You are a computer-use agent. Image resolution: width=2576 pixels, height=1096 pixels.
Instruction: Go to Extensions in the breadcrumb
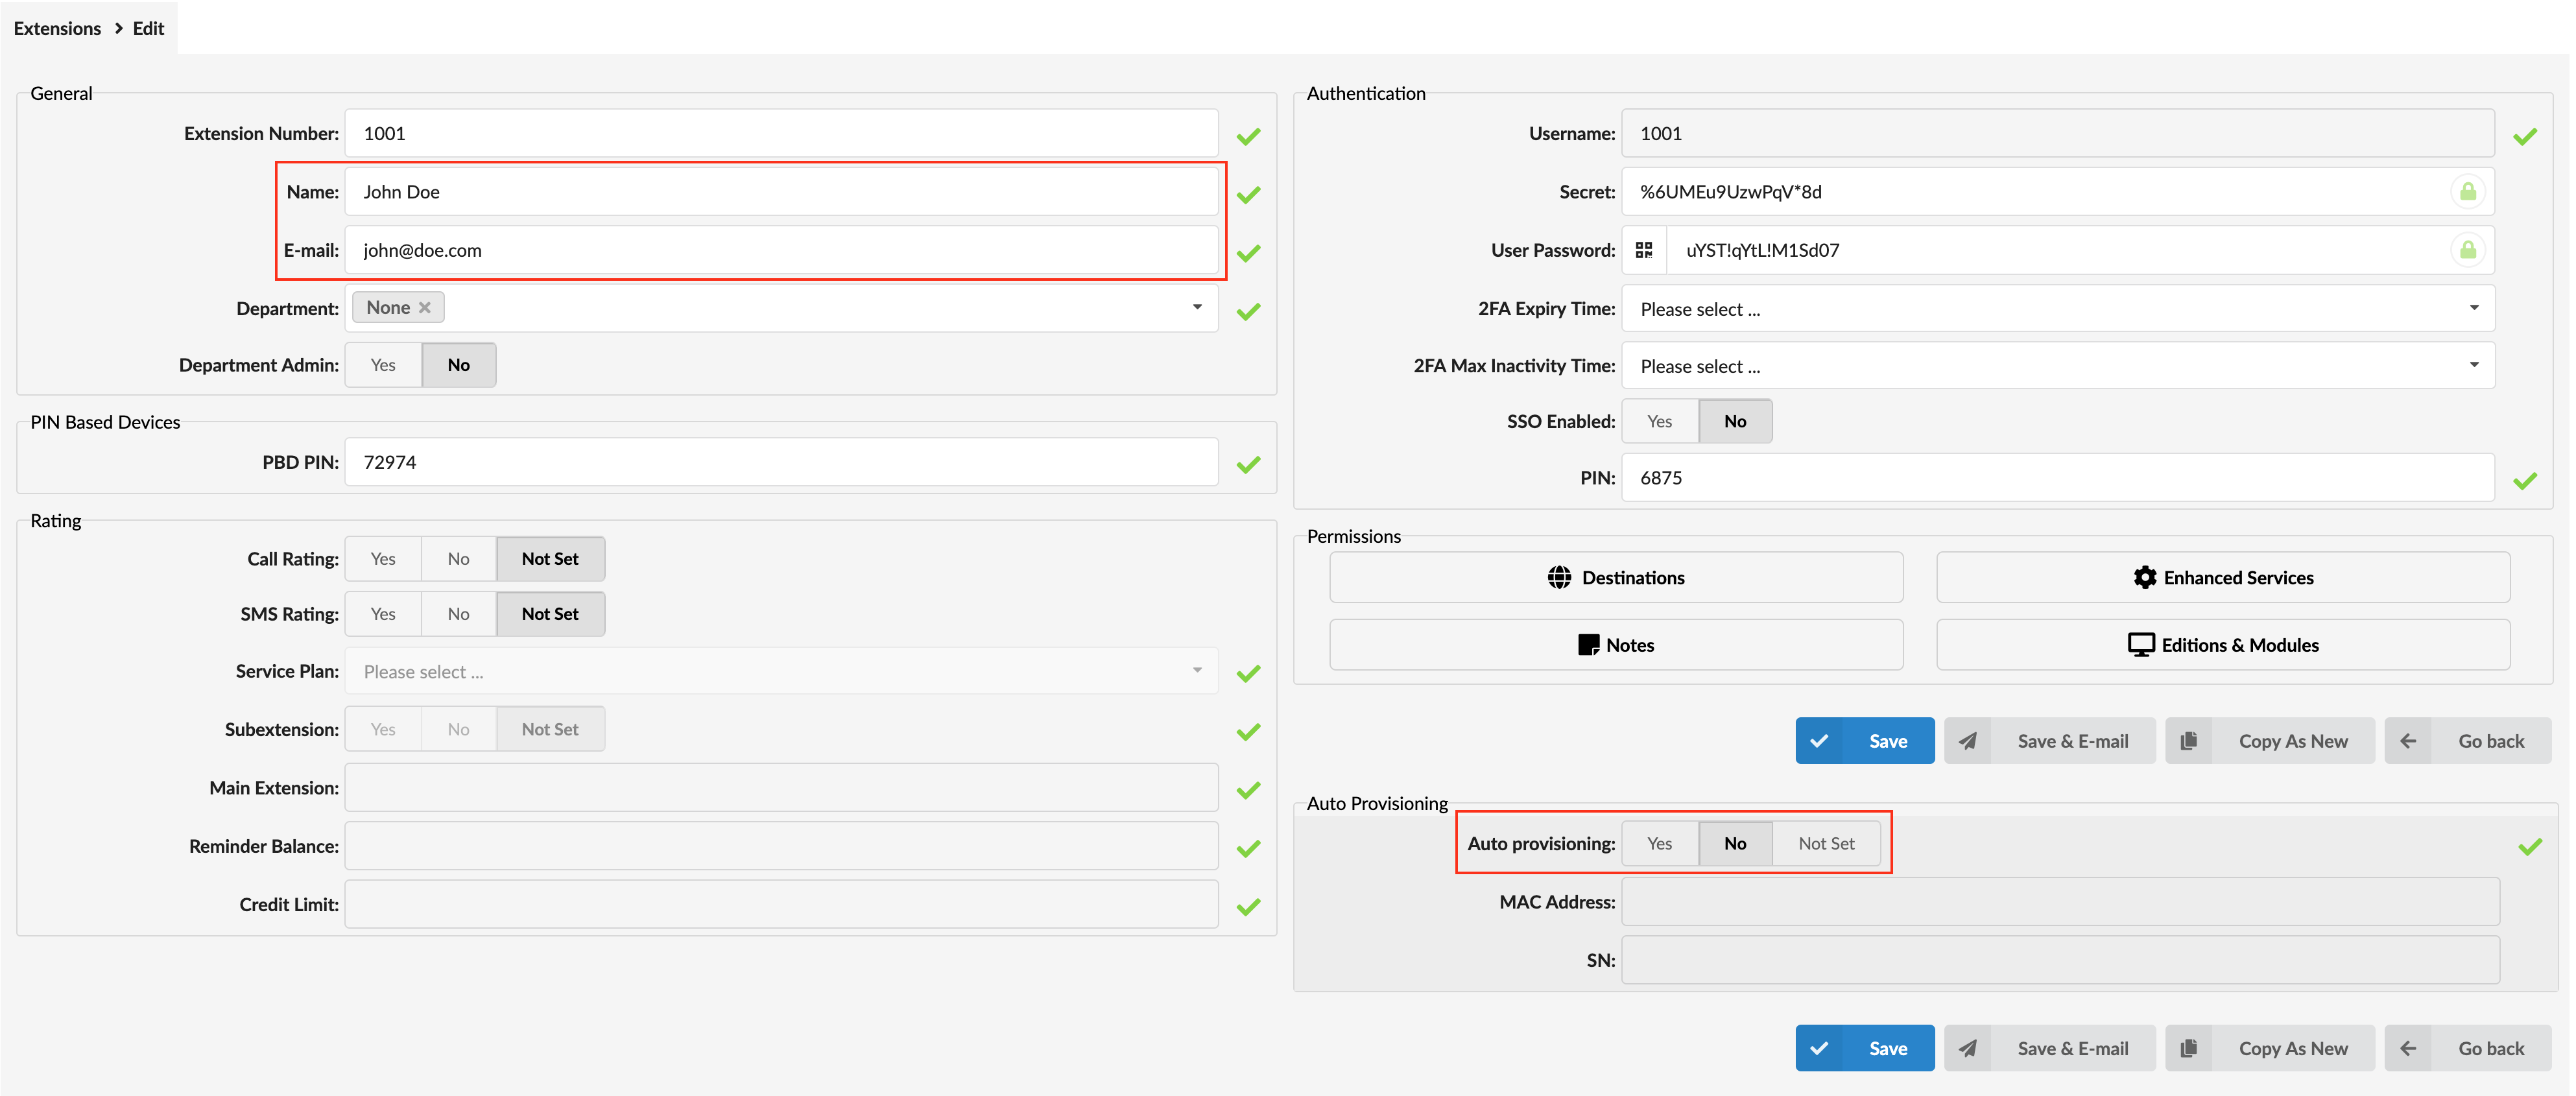point(57,28)
